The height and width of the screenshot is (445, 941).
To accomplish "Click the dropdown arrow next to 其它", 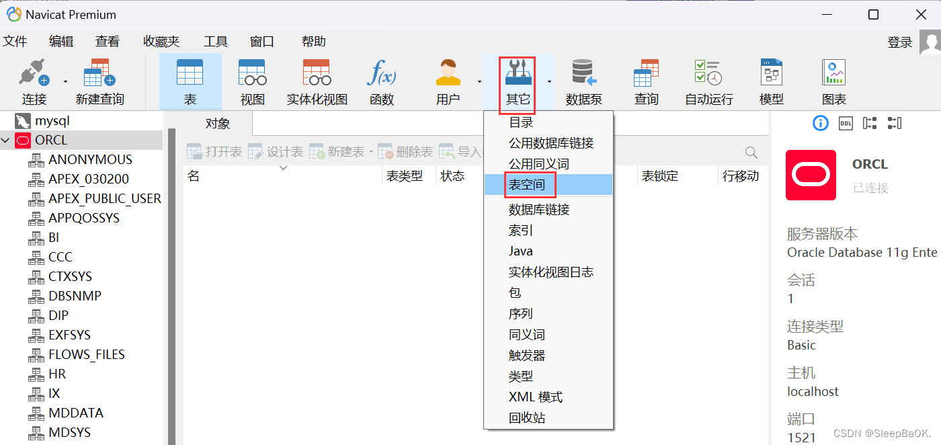I will pyautogui.click(x=549, y=82).
